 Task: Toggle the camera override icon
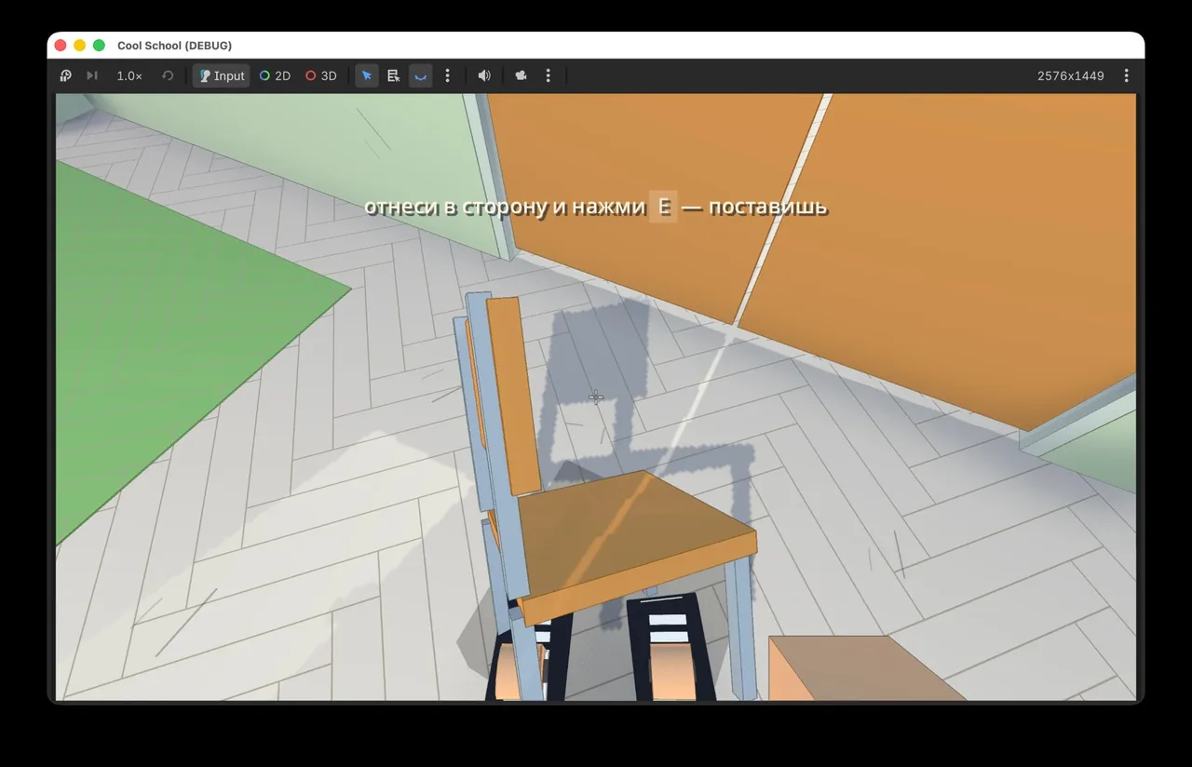(521, 75)
